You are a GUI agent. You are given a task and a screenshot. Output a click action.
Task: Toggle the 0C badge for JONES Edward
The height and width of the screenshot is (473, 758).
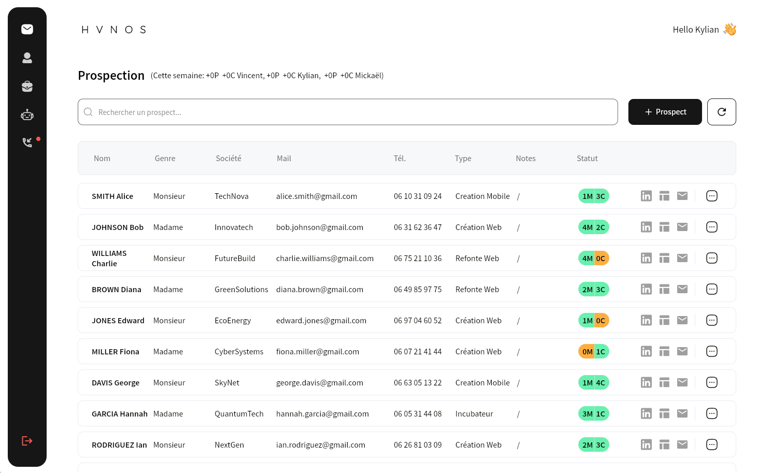pos(600,320)
